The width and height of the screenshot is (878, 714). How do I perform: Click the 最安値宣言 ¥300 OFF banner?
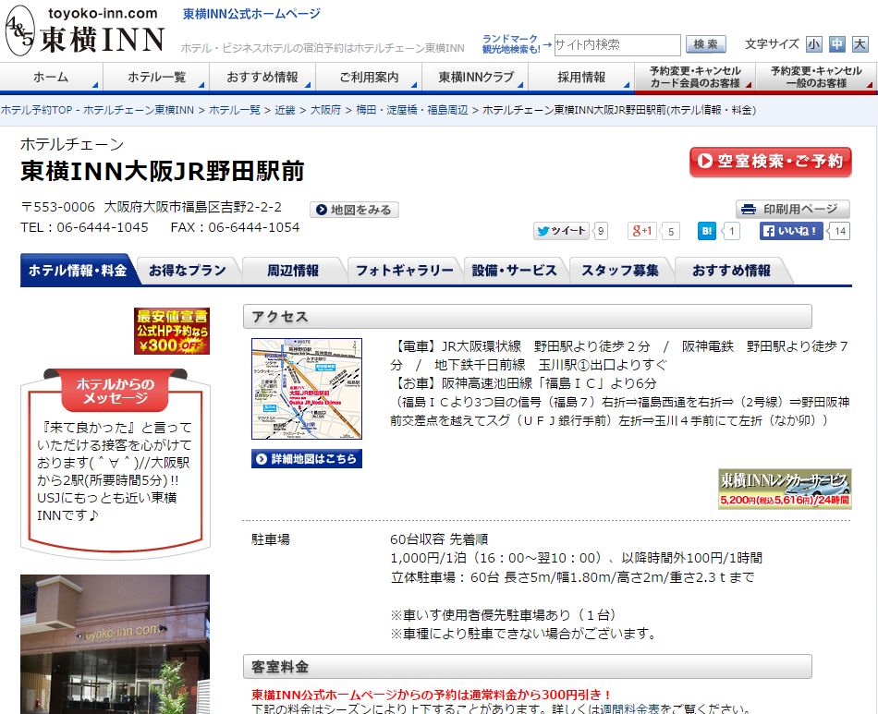tap(171, 331)
